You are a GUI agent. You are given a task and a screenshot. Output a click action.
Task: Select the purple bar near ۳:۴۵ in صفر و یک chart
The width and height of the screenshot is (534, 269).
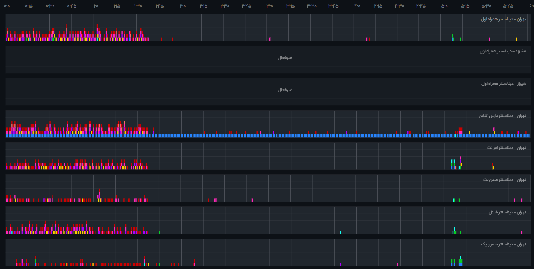coord(341,264)
